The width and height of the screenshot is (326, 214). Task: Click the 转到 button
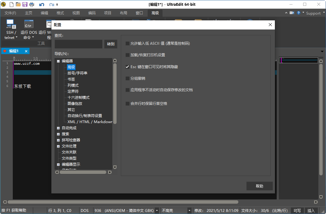point(111,44)
